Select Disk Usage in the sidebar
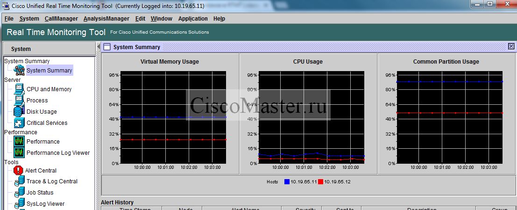Viewport: 517px width, 210px height. [42, 112]
